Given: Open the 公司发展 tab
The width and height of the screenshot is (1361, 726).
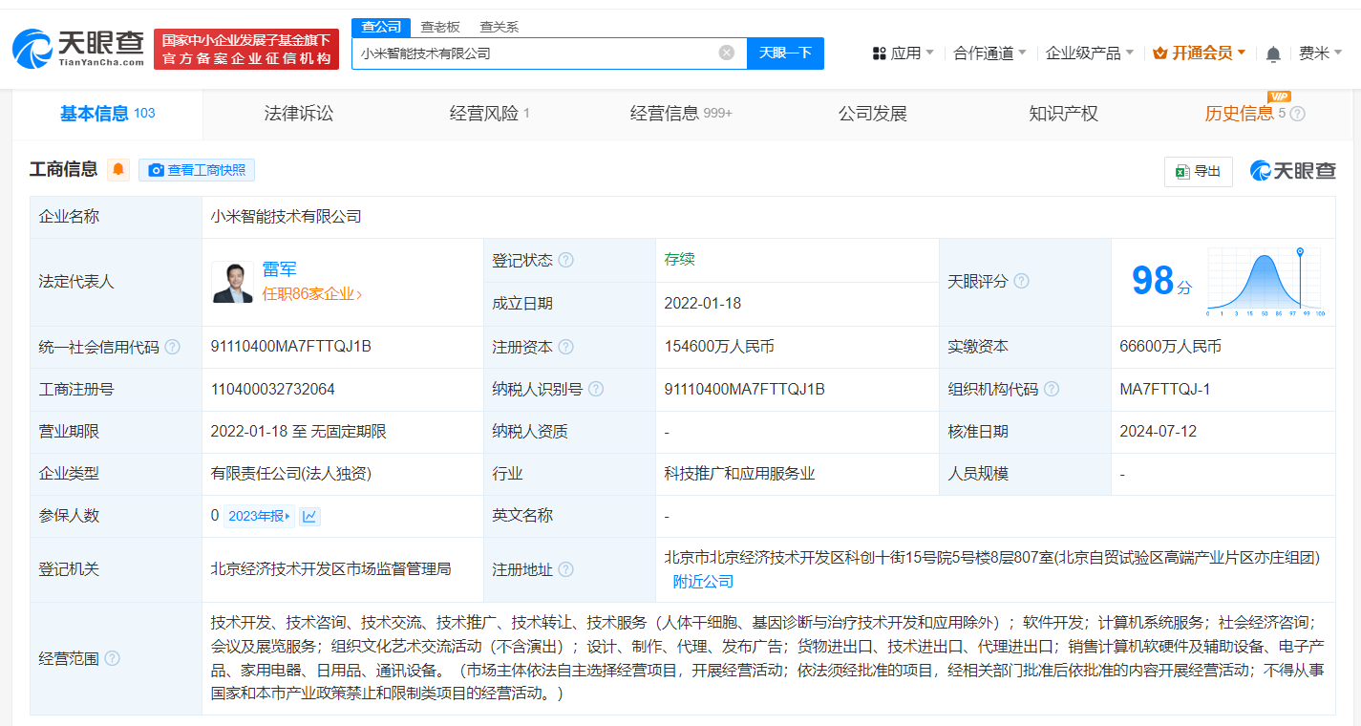Looking at the screenshot, I should click(872, 114).
